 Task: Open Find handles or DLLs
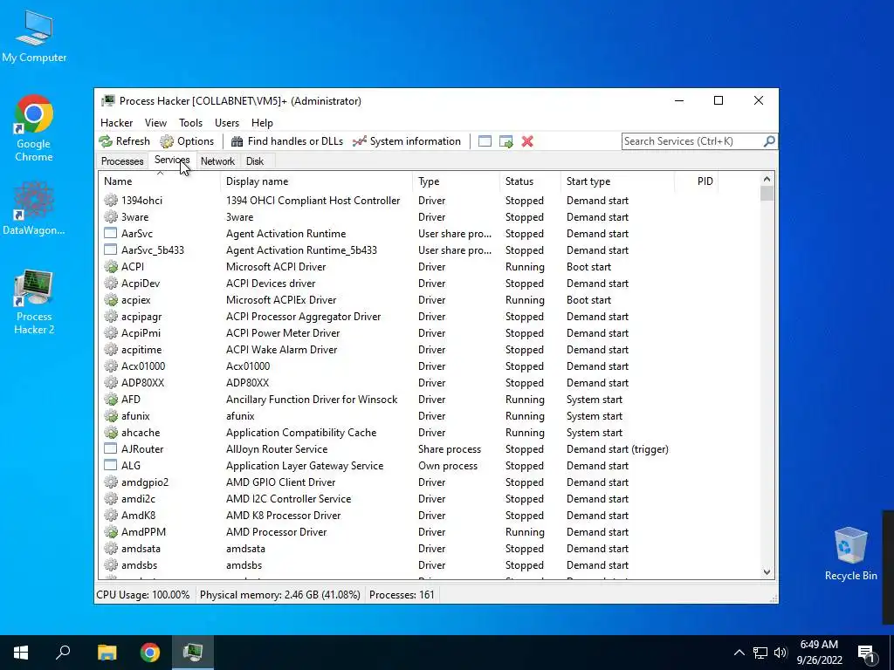coord(286,141)
